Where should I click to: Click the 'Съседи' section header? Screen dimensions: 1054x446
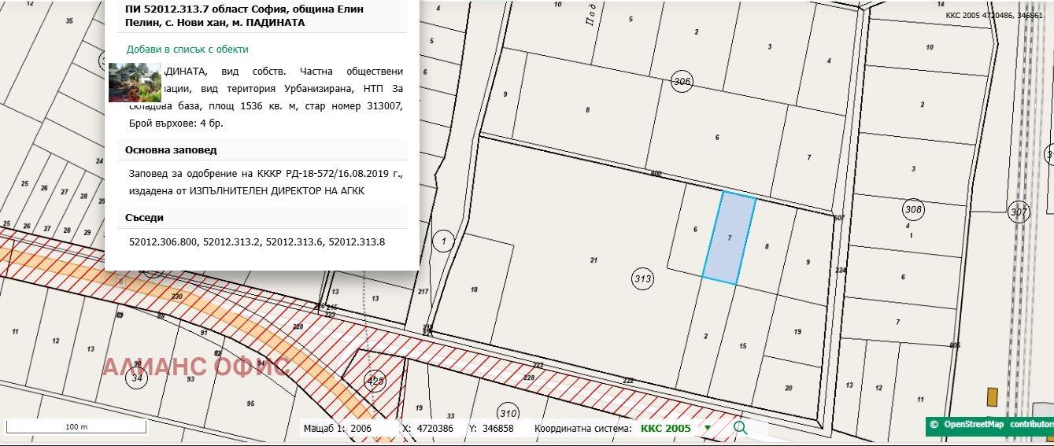point(145,218)
